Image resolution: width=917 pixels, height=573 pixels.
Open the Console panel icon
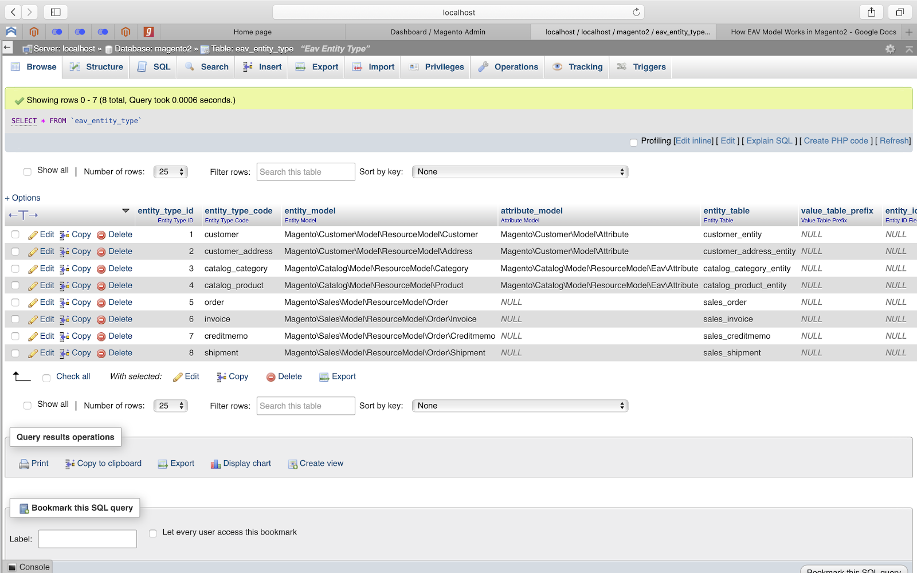[13, 567]
